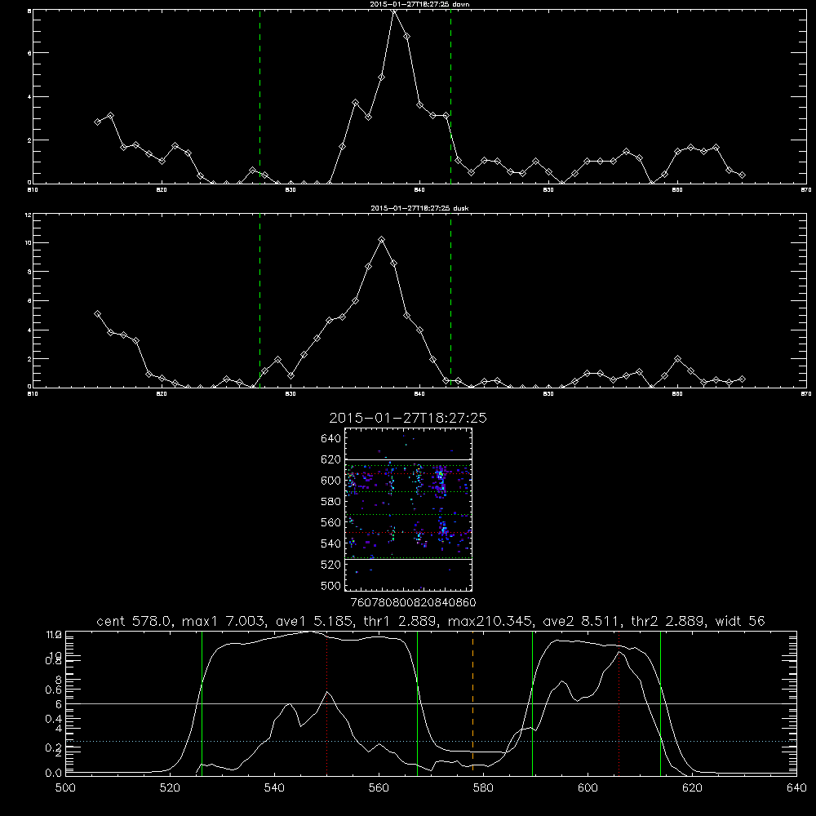Image resolution: width=816 pixels, height=816 pixels.
Task: Click dusk plot y-axis label 10
Action: 28,242
